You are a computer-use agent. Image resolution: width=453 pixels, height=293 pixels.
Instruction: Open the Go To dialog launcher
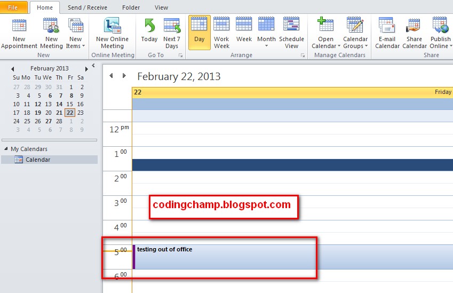[180, 55]
